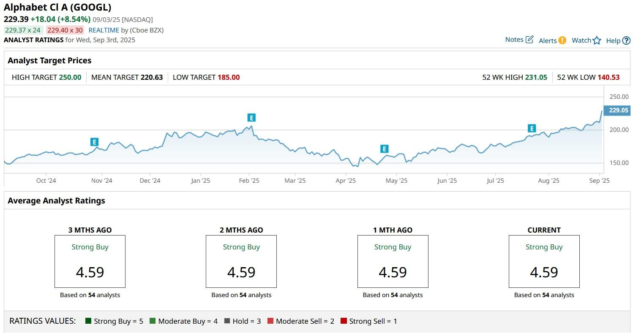Click the red Strong Sell swatch

[344, 321]
